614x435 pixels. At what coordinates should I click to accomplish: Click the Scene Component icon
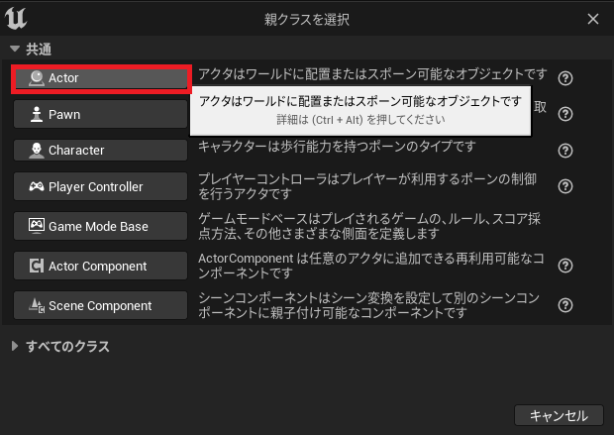pos(37,305)
